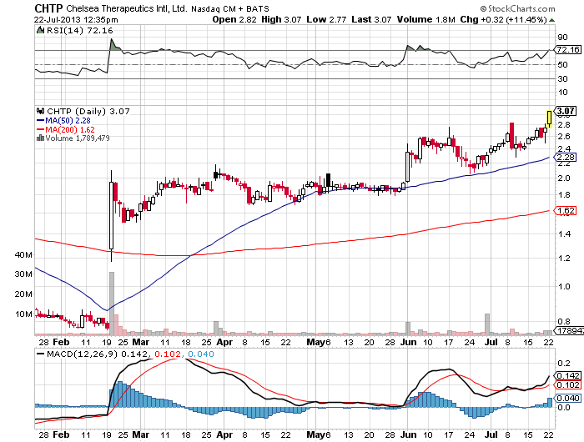This screenshot has width=584, height=442.
Task: Click Mar on the MACD panel date axis
Action: 141,434
